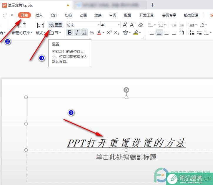Click the 版式 layout icon
This screenshot has height=185, width=213.
[41, 25]
